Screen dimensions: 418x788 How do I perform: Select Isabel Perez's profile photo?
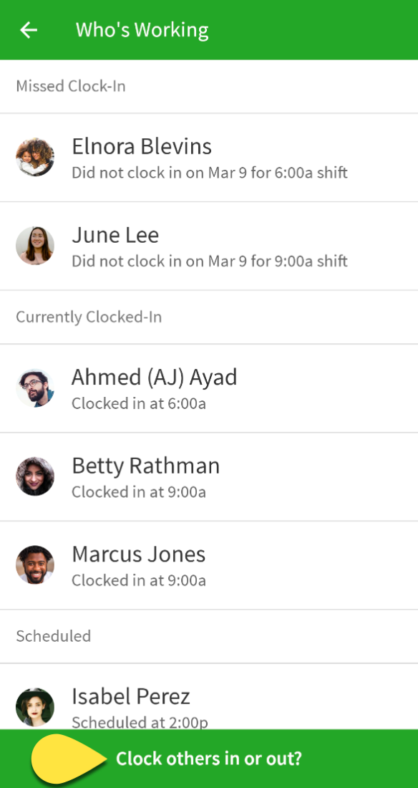click(35, 707)
